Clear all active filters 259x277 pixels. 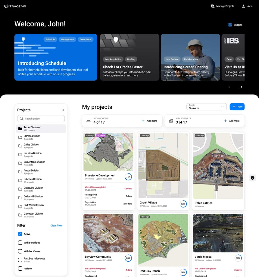coord(56,225)
